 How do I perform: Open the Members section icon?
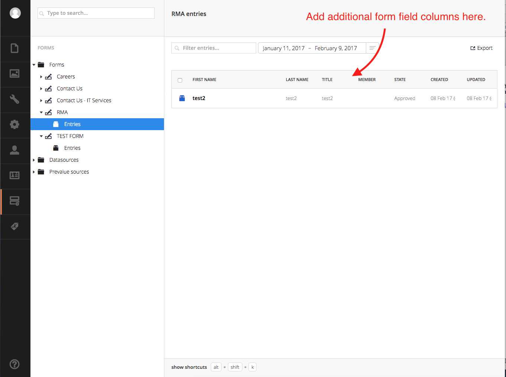click(14, 175)
